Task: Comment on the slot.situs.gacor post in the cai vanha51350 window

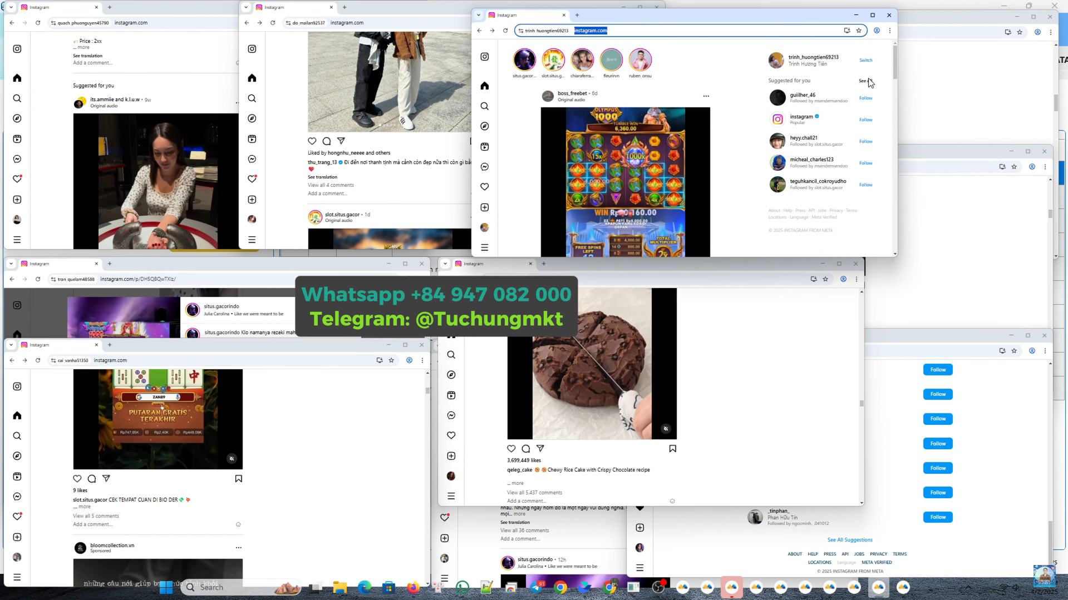Action: (92, 479)
